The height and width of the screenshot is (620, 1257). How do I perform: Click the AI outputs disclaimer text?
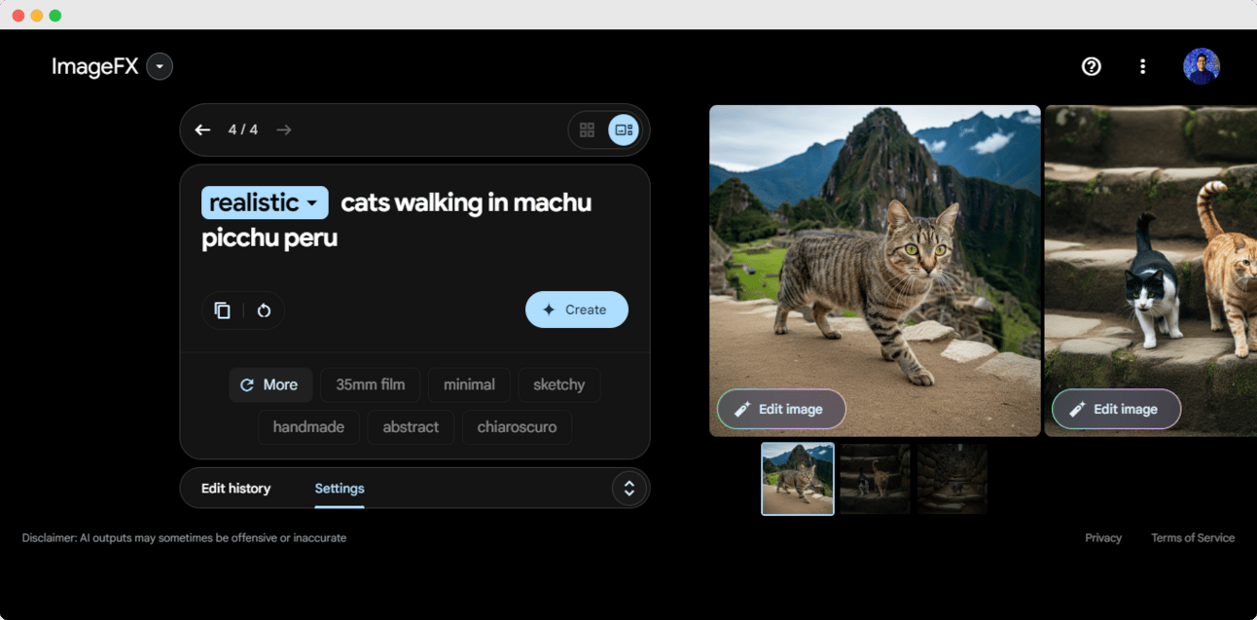(184, 538)
